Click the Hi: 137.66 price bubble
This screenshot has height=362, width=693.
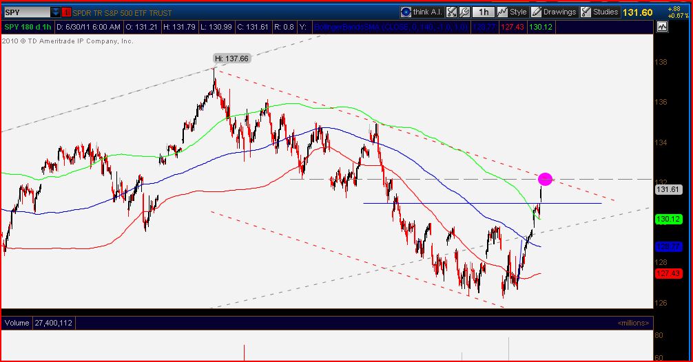(232, 58)
